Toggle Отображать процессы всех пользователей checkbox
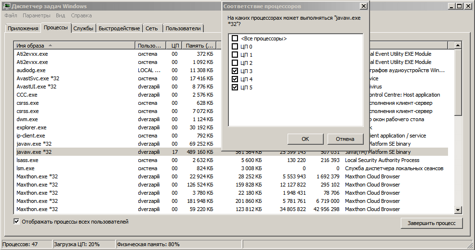Screen dimensions: 475x250 [17, 222]
